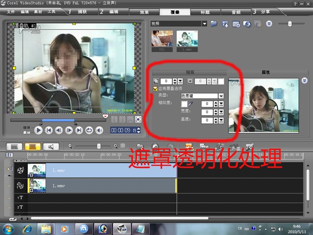Open the 视频 library category dropdown

coord(204,23)
